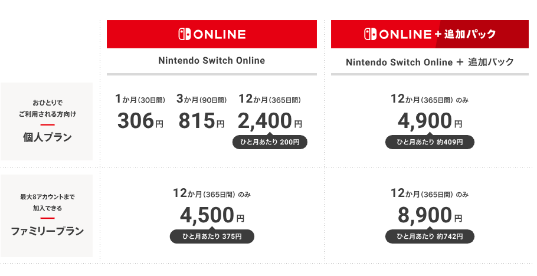Click the 1か月(30日間) duration label
This screenshot has height=276, width=537.
click(x=140, y=100)
